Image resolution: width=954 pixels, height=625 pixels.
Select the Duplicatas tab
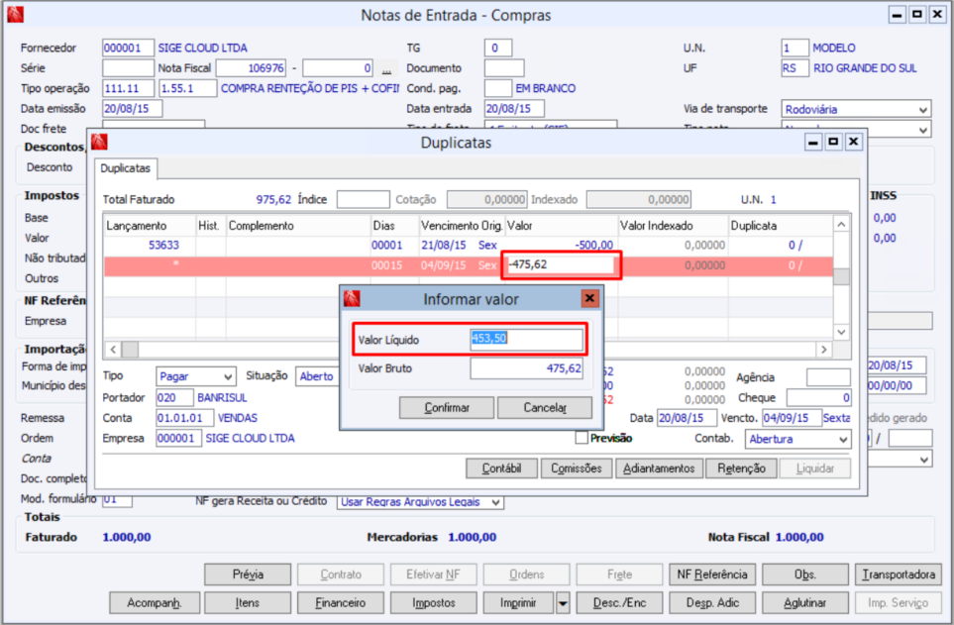point(126,169)
